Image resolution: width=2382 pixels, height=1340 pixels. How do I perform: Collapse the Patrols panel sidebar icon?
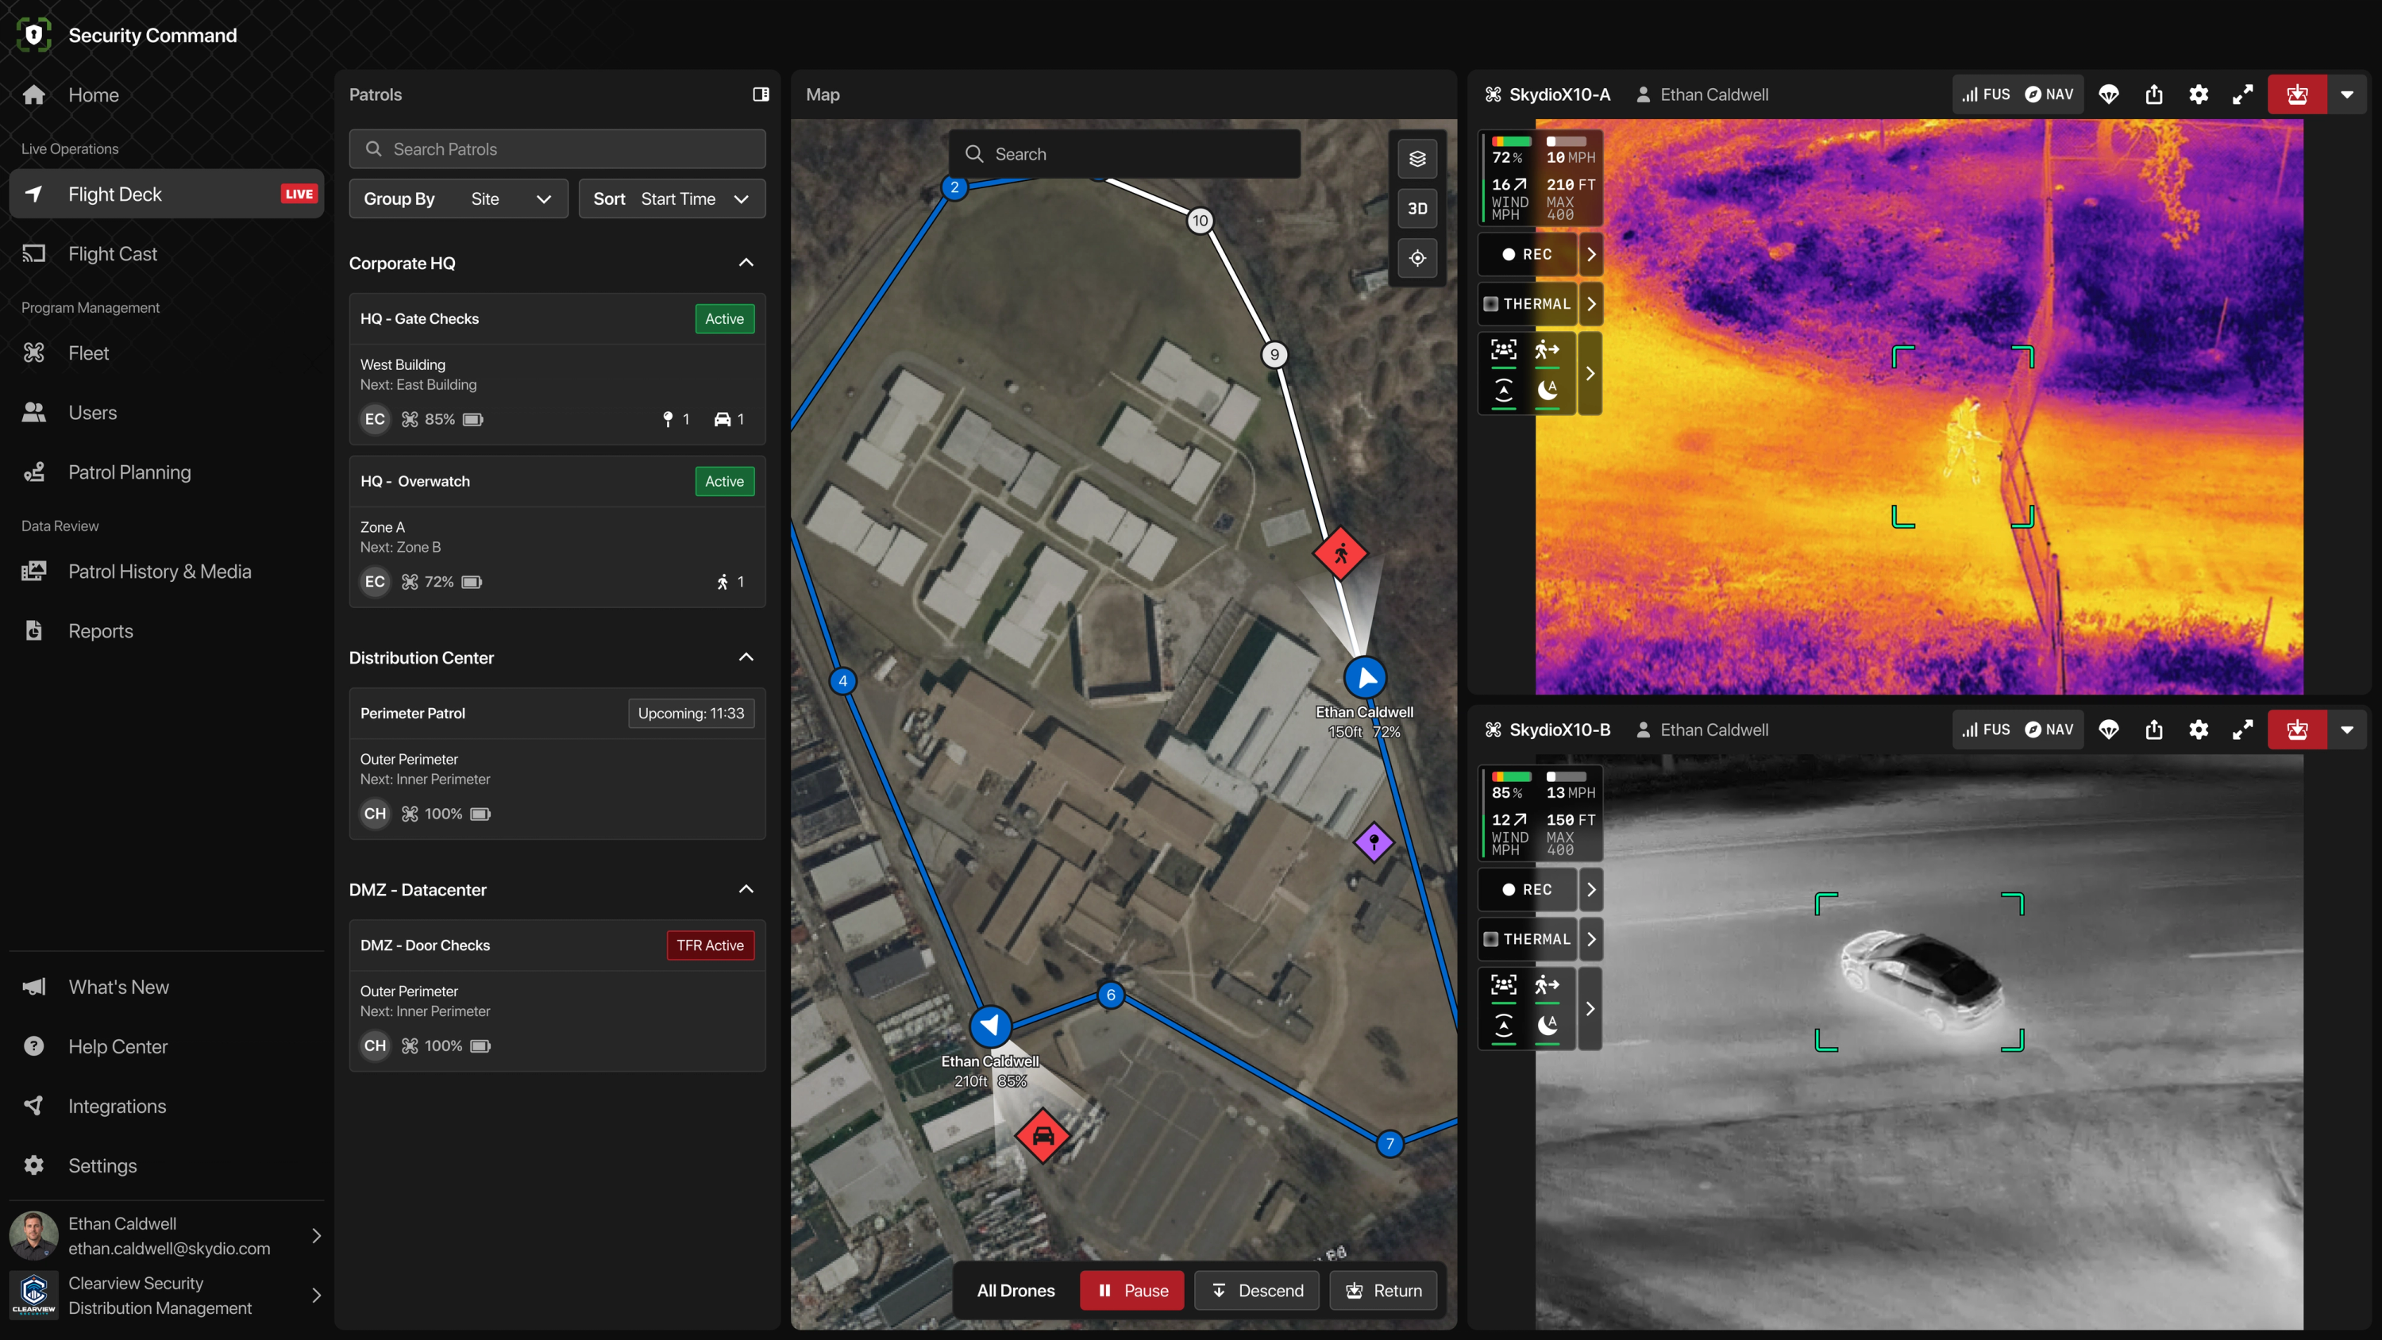[x=761, y=94]
